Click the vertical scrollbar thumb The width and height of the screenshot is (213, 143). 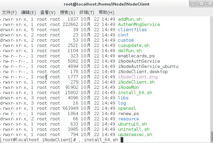(212, 137)
